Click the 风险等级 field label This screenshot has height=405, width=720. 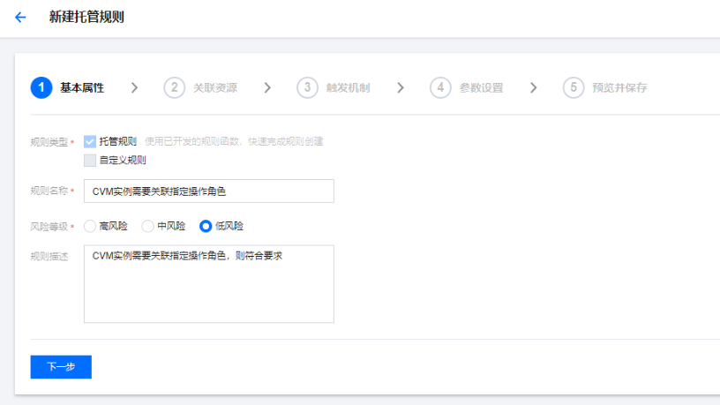49,227
